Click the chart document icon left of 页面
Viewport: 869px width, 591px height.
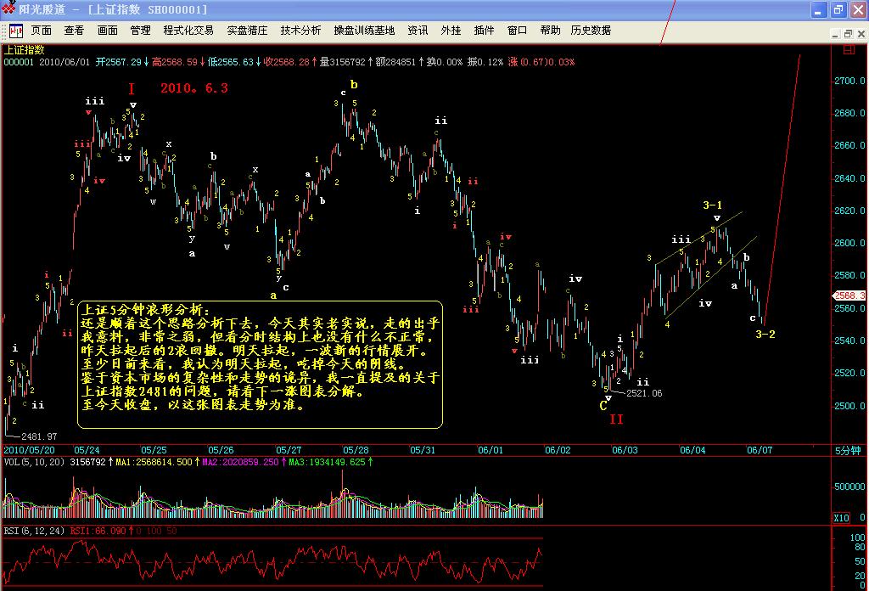(15, 31)
